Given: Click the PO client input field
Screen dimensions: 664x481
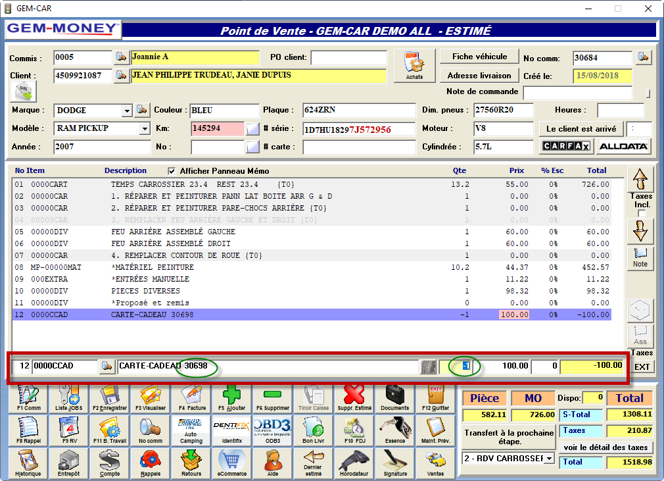Looking at the screenshot, I should coord(349,58).
